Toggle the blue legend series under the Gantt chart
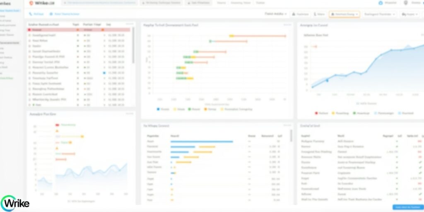Image resolution: width=424 pixels, height=212 pixels. tap(158, 109)
